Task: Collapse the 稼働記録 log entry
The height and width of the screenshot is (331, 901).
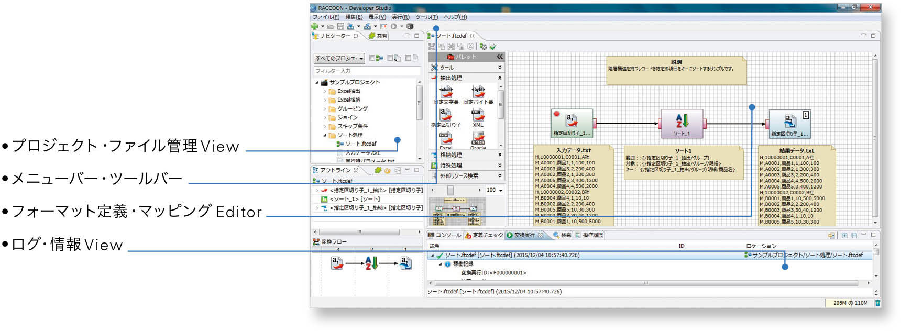Action: pyautogui.click(x=440, y=264)
